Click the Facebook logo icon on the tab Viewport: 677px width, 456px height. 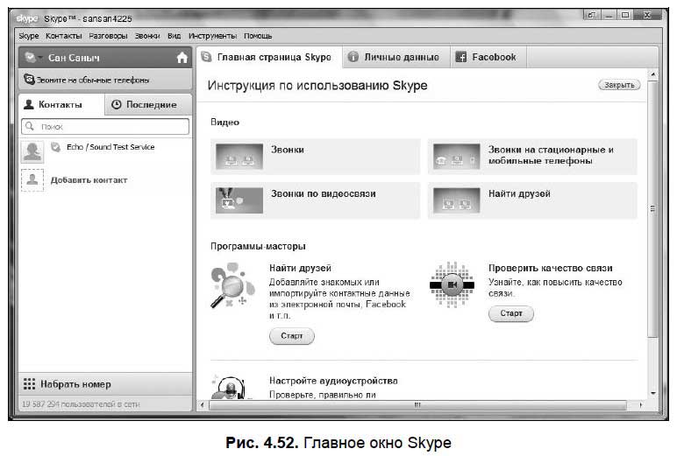(461, 57)
